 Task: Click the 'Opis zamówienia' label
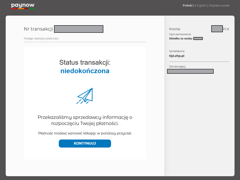pos(180,34)
